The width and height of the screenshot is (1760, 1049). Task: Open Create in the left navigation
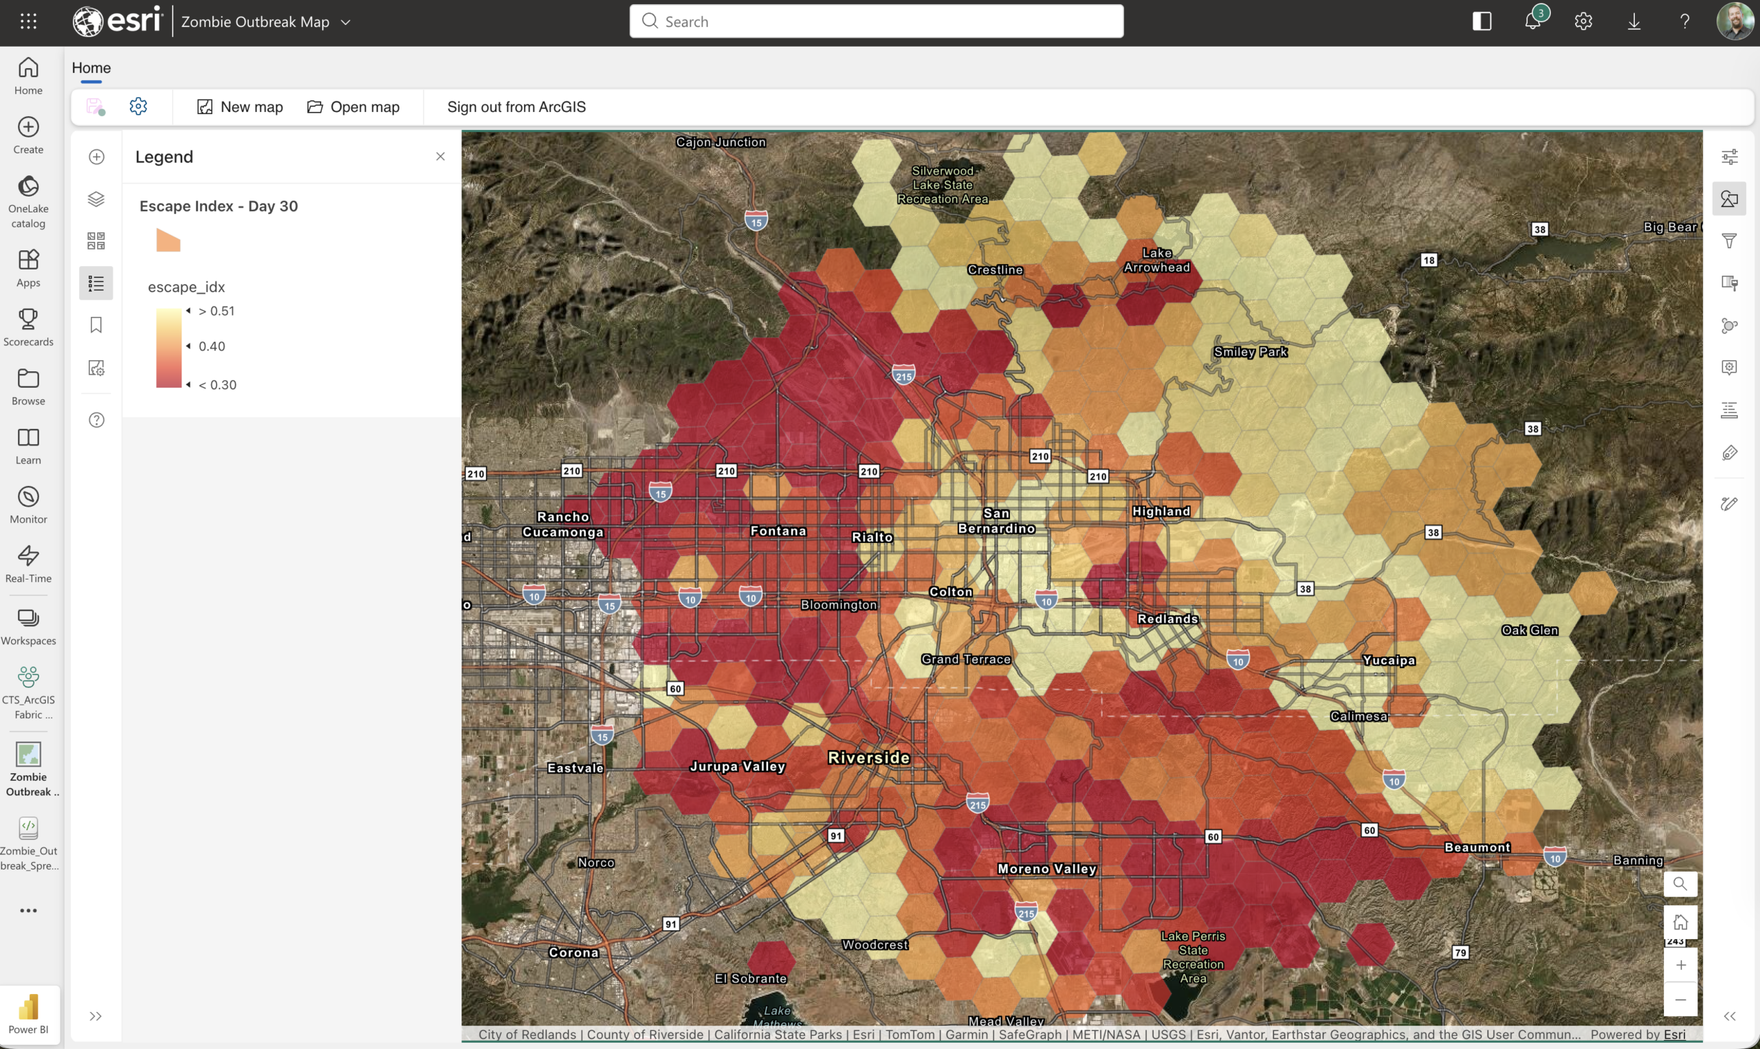click(28, 135)
